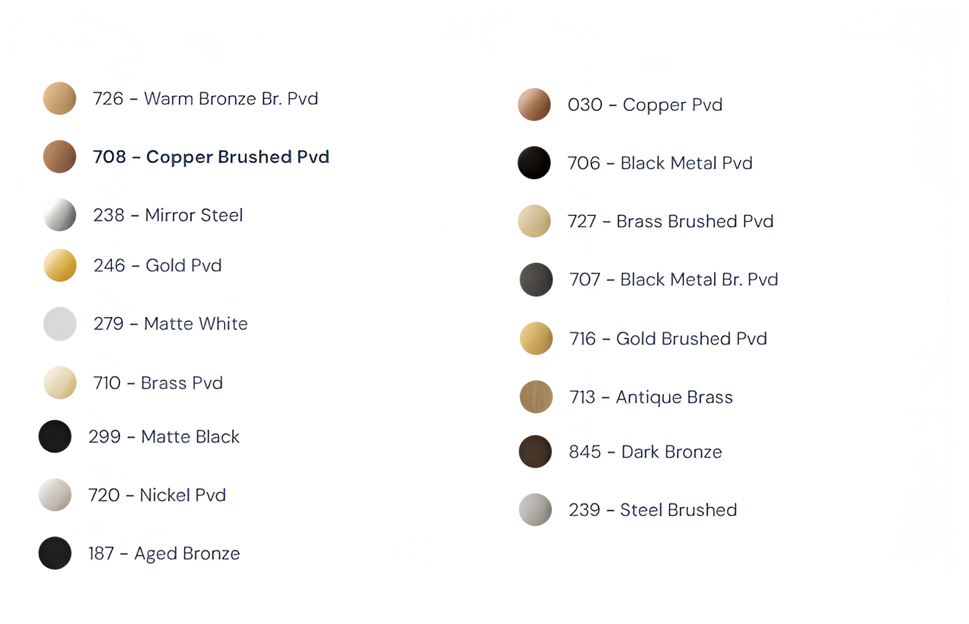Viewport: 969px width, 624px height.
Task: Pick the Black Metal Br. Pvd swatch
Action: (x=536, y=279)
